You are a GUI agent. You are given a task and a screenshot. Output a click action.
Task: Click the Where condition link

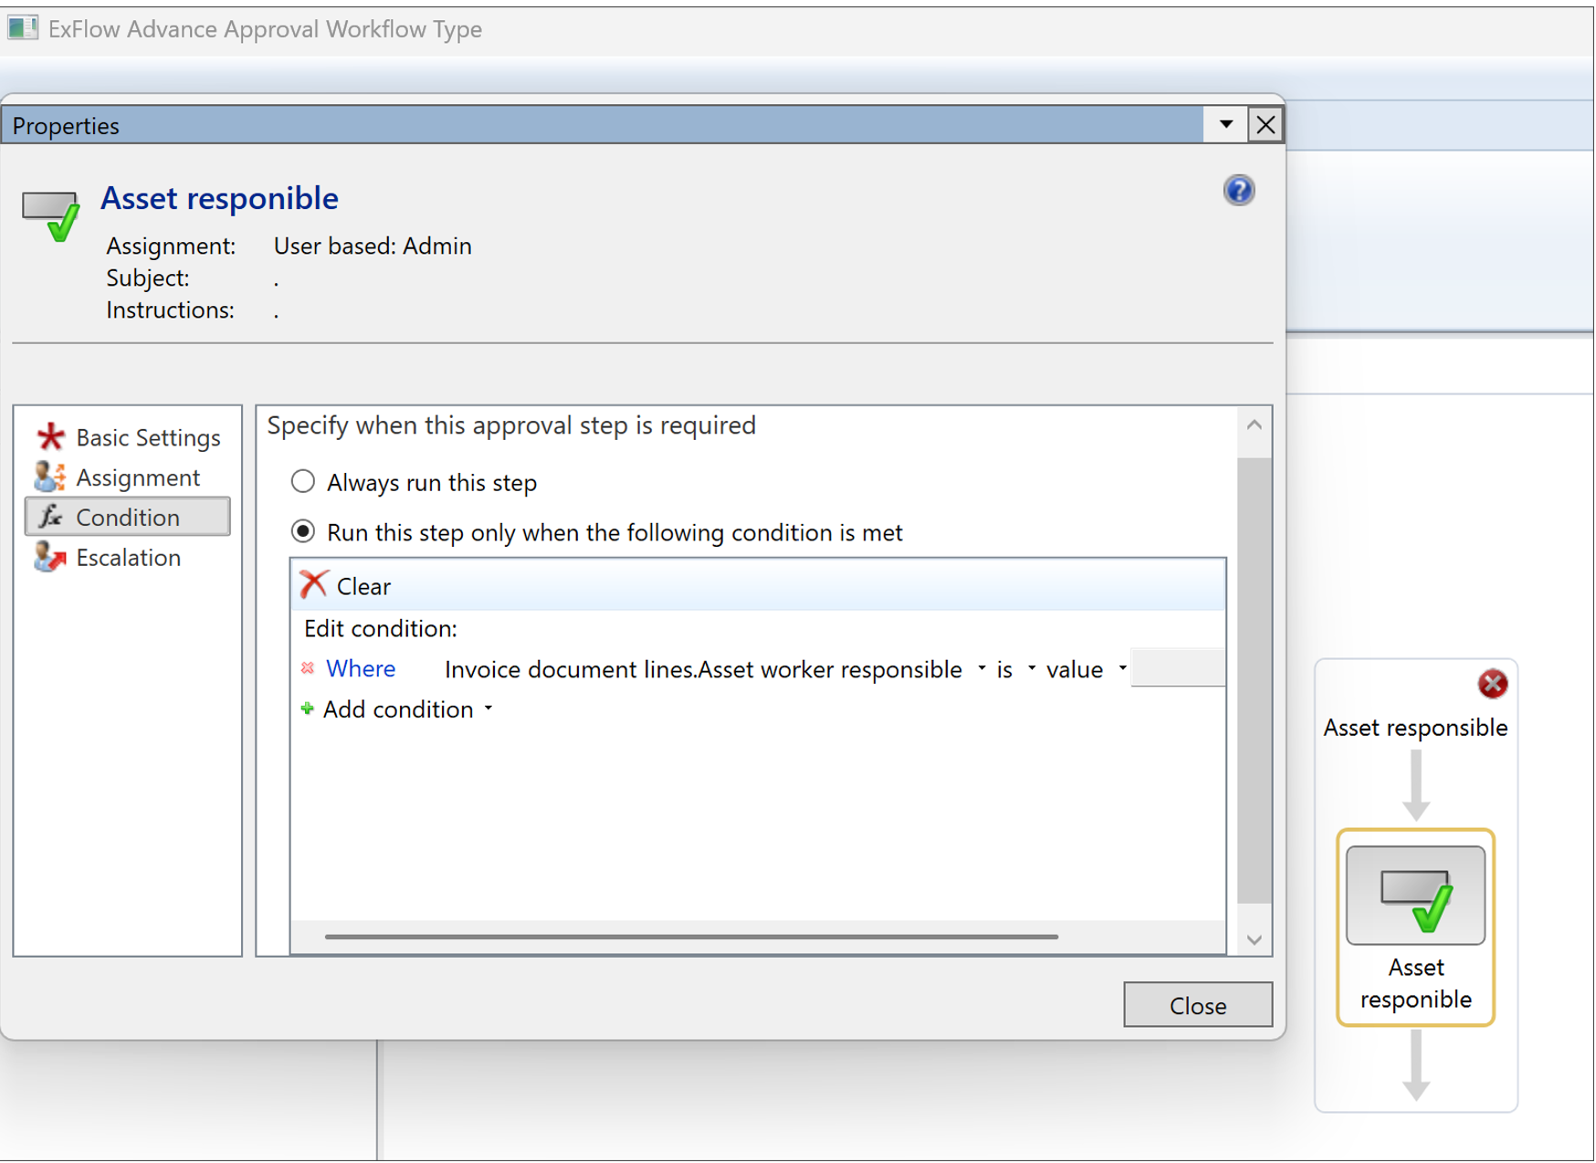pos(361,668)
